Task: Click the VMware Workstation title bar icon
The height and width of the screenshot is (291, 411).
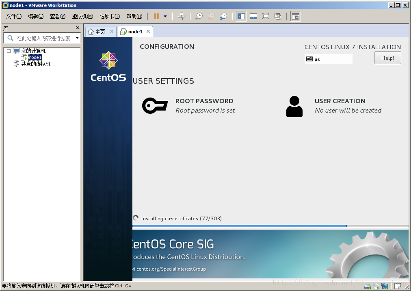Action: [x=5, y=5]
